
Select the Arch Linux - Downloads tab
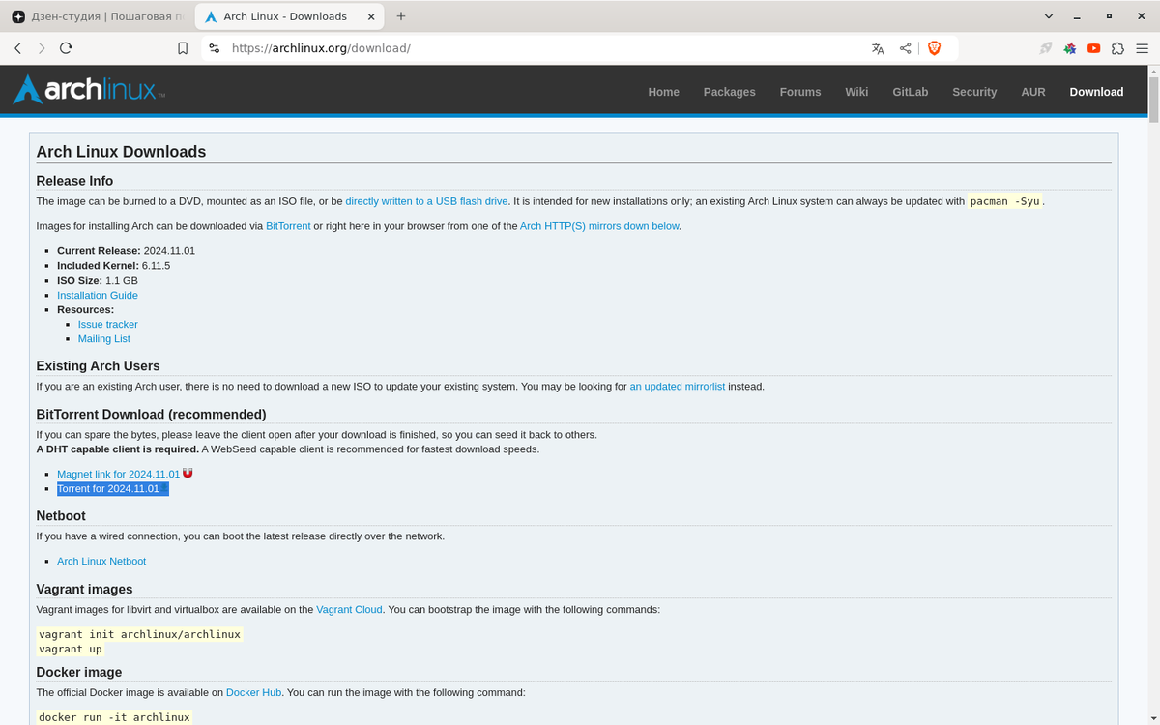click(290, 16)
